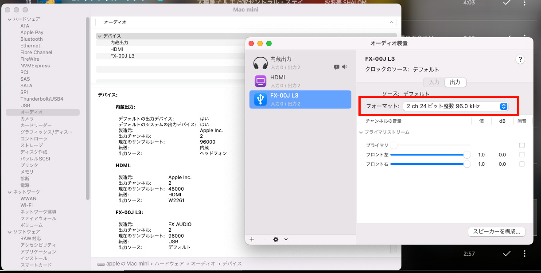Switch to the 出力 tab
This screenshot has width=541, height=273.
pyautogui.click(x=455, y=82)
